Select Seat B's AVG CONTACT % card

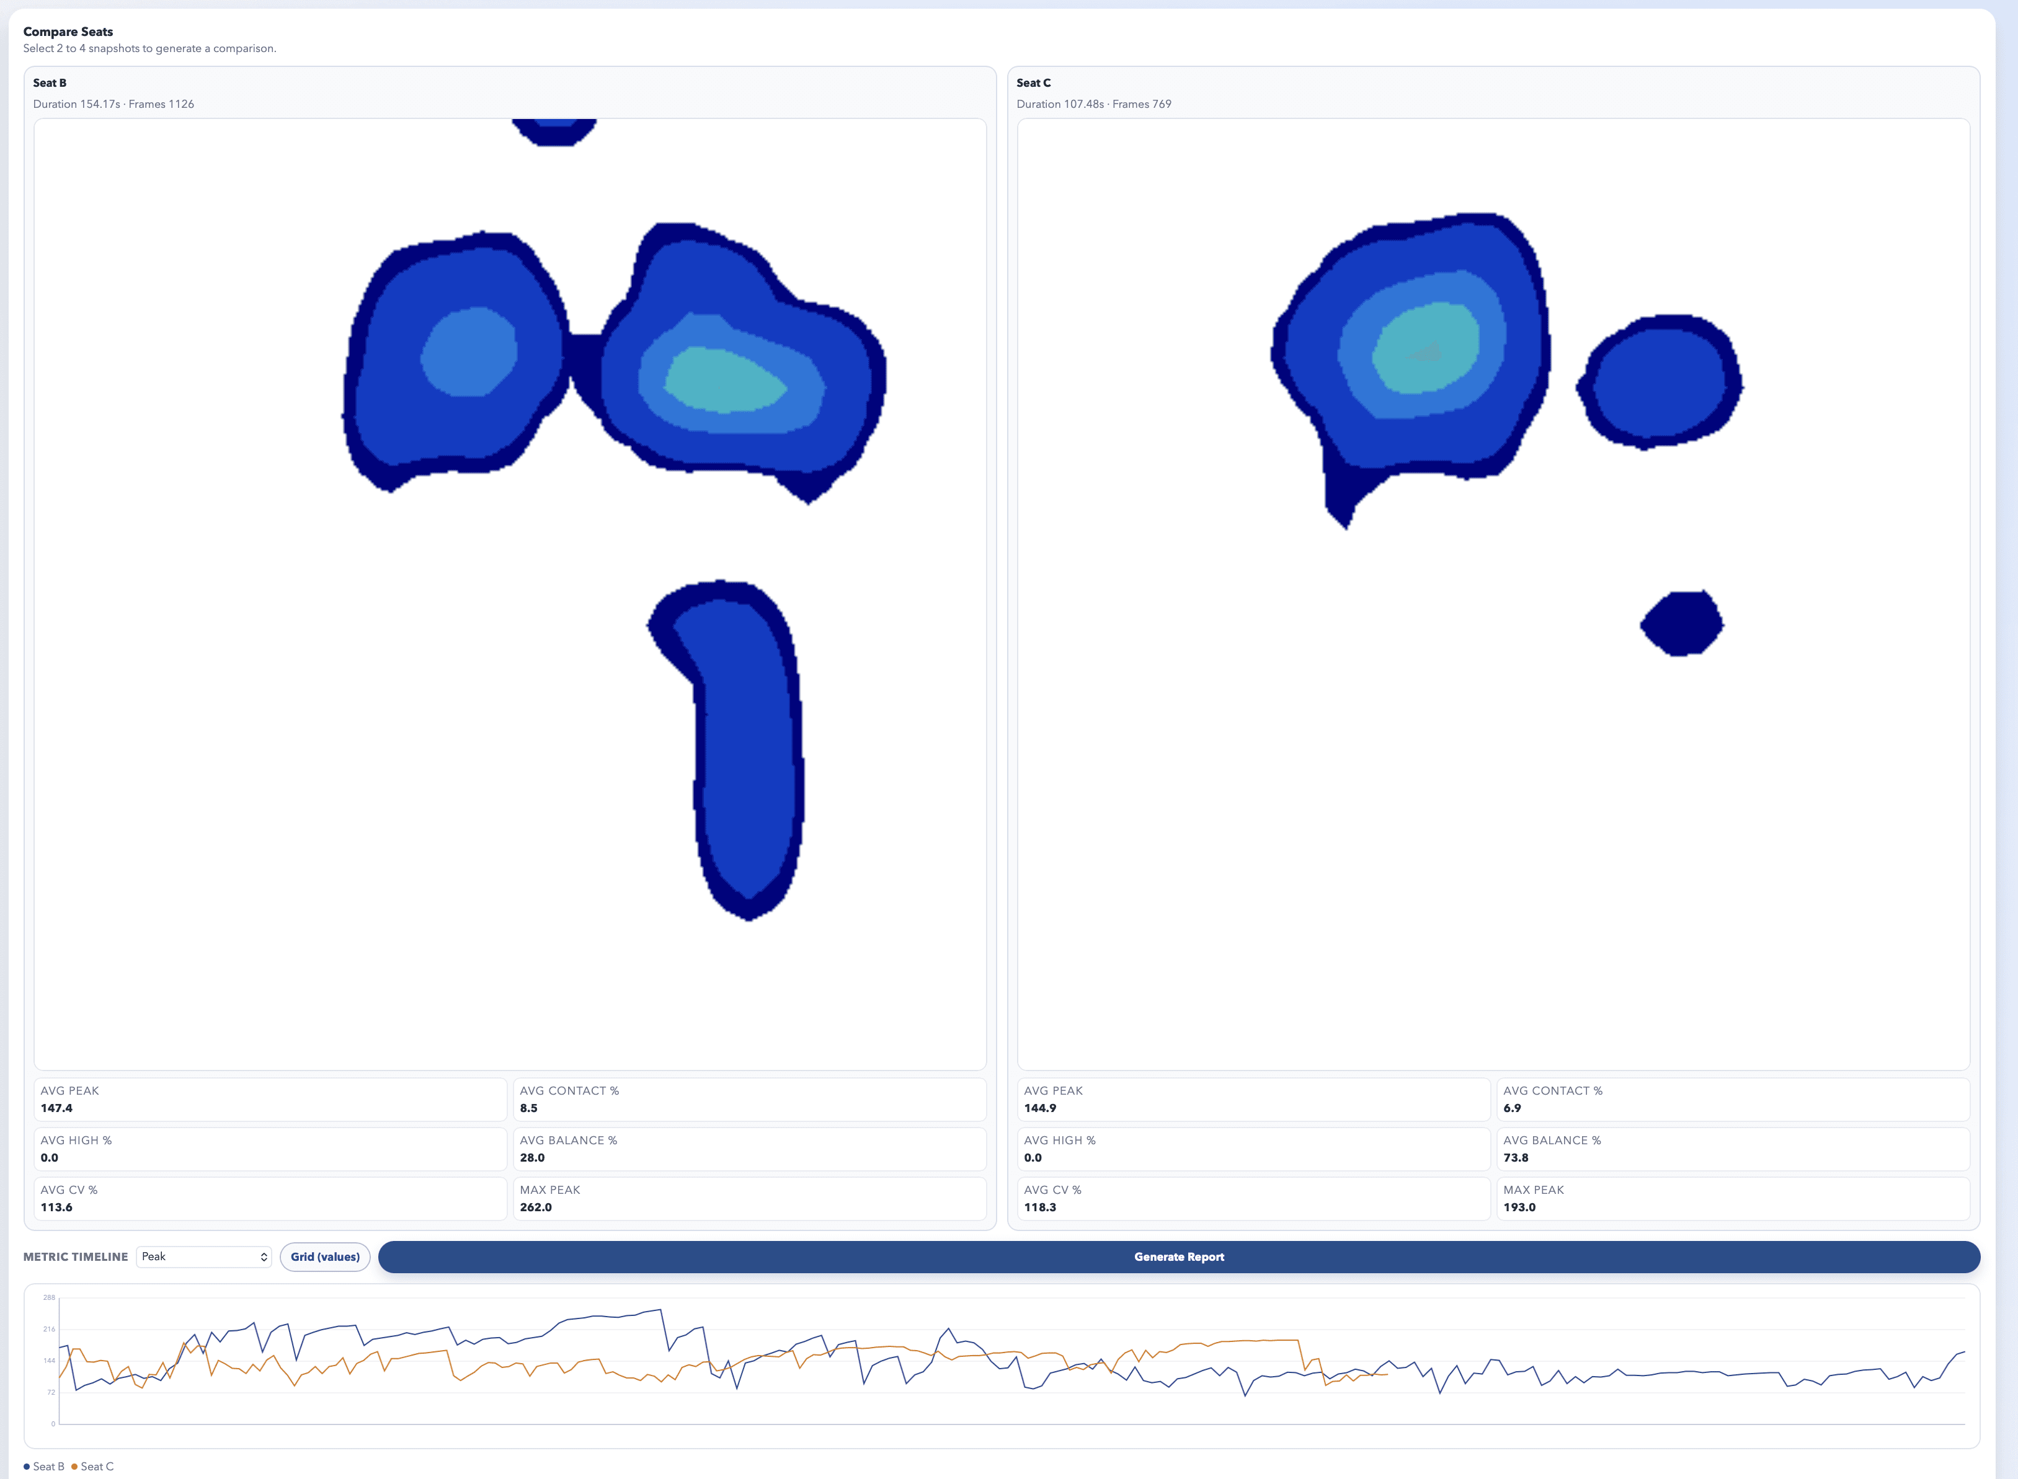point(749,1098)
